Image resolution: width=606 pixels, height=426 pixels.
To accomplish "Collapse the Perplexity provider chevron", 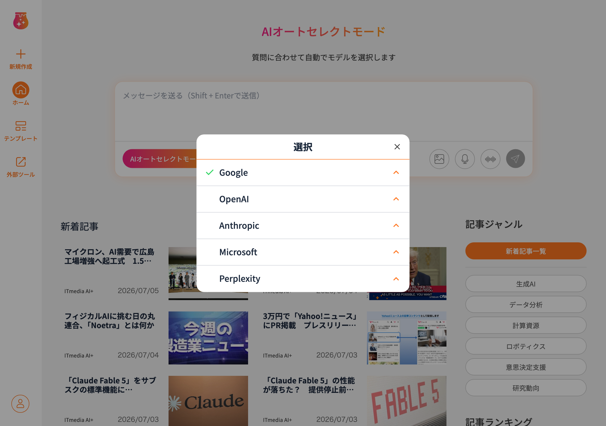I will tap(396, 279).
